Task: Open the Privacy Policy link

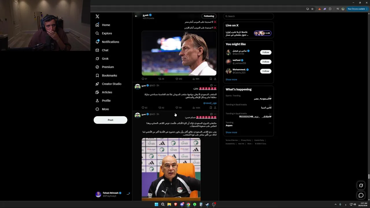Action: coord(246,140)
